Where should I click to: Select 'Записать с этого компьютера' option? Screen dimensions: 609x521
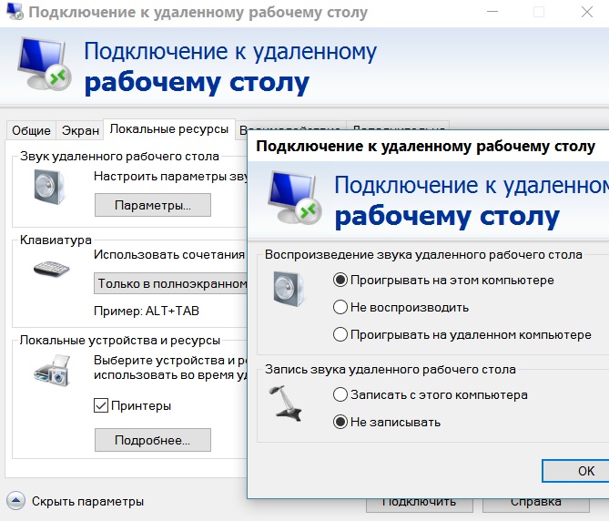point(340,394)
